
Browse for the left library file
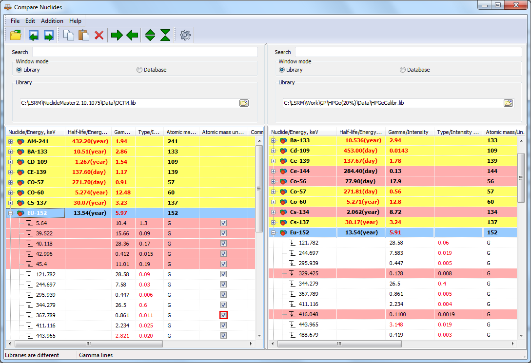tap(244, 103)
